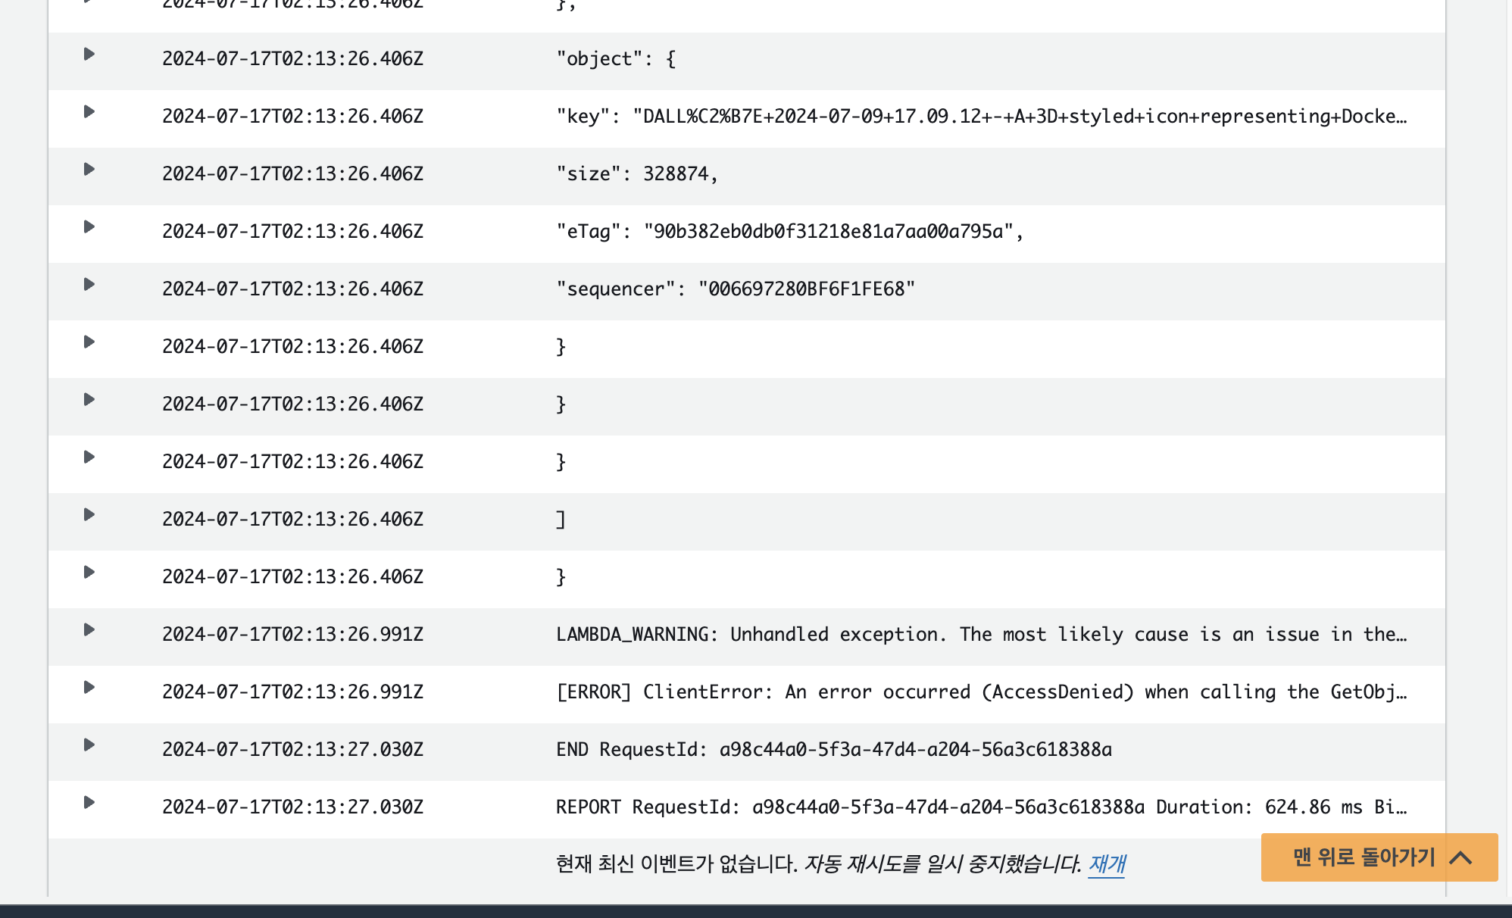Expand the [ERROR] ClientError AccessDenied row
The height and width of the screenshot is (918, 1512).
coord(89,688)
